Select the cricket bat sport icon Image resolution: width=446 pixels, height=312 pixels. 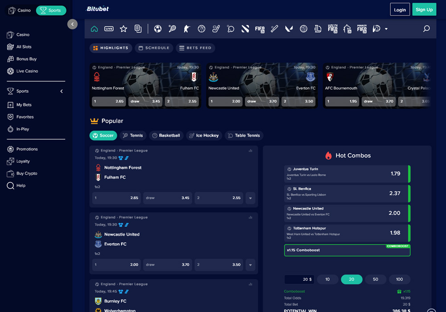(274, 29)
